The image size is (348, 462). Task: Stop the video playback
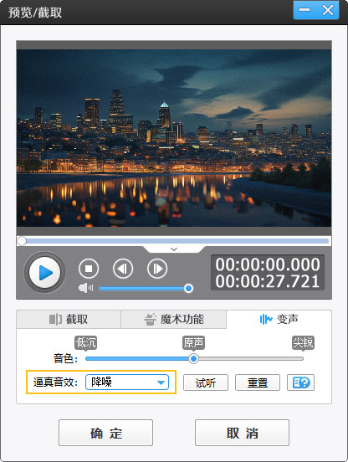click(x=89, y=269)
